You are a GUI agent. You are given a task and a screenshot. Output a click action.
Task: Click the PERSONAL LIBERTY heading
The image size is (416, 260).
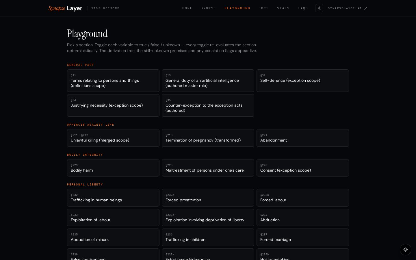point(85,185)
